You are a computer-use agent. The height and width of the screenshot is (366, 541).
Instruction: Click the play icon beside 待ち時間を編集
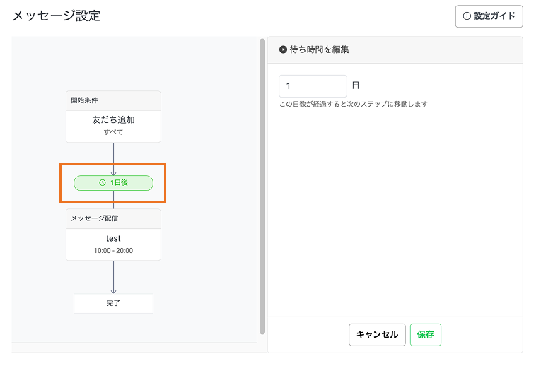(283, 49)
